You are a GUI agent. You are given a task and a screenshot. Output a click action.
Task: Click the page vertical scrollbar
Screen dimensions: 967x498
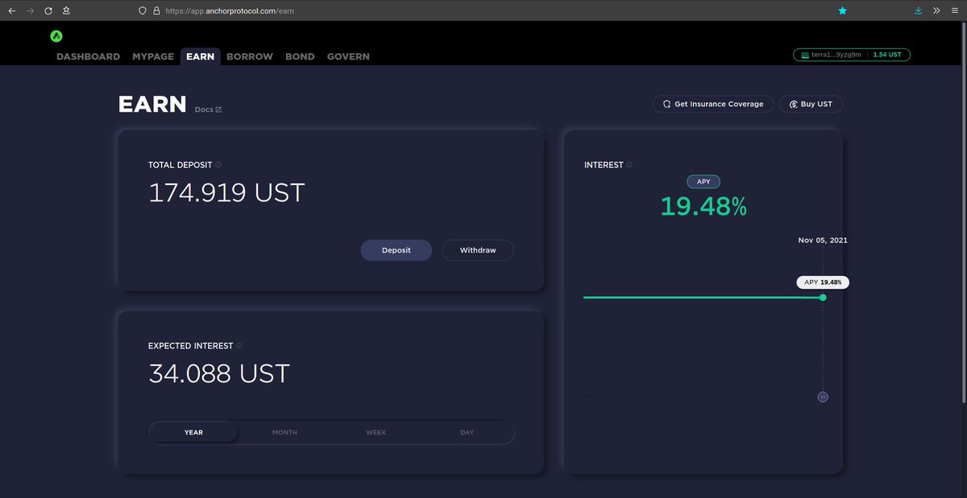(x=964, y=213)
